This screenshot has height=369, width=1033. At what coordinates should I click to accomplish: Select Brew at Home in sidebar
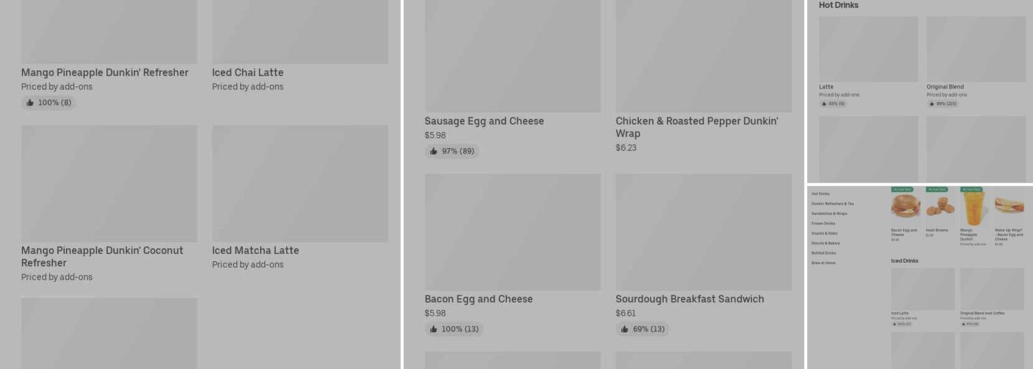coord(823,263)
